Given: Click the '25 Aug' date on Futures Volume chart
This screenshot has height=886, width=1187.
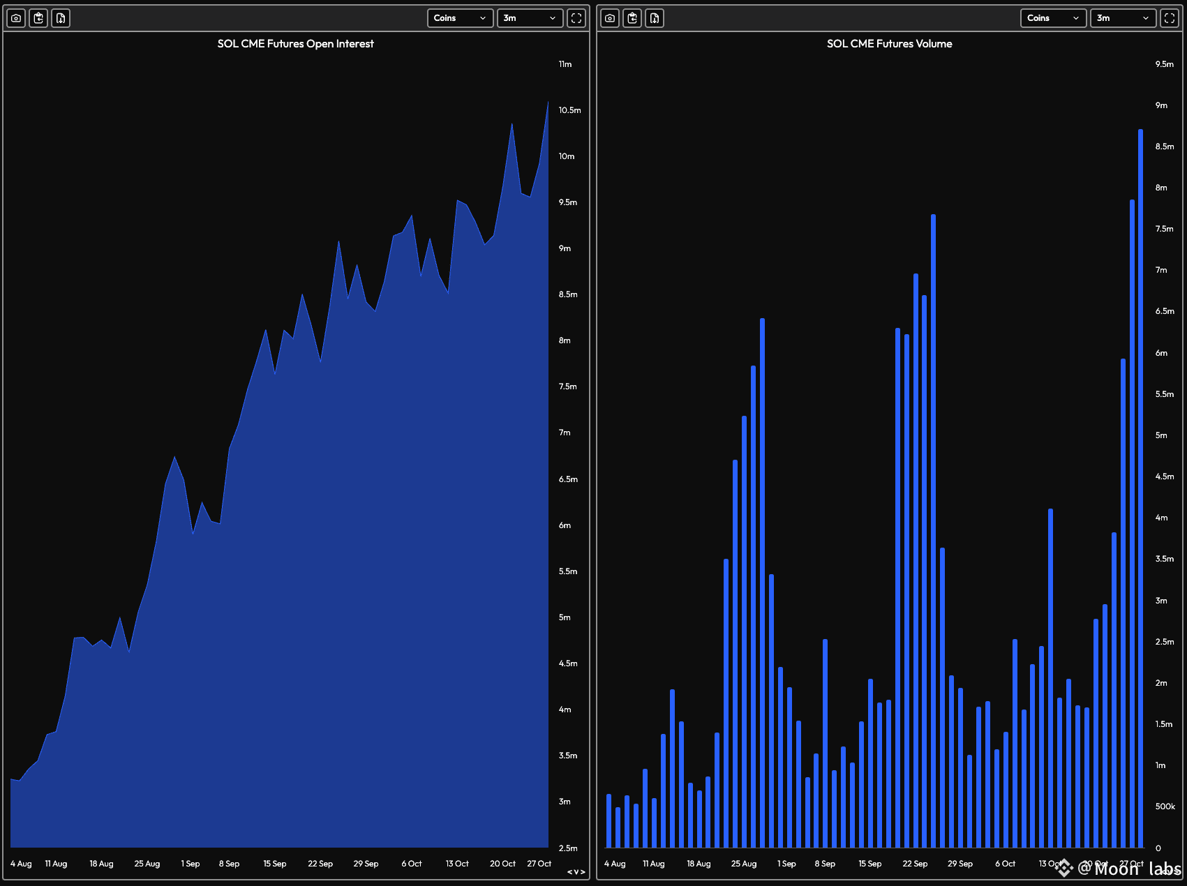Looking at the screenshot, I should [x=744, y=864].
